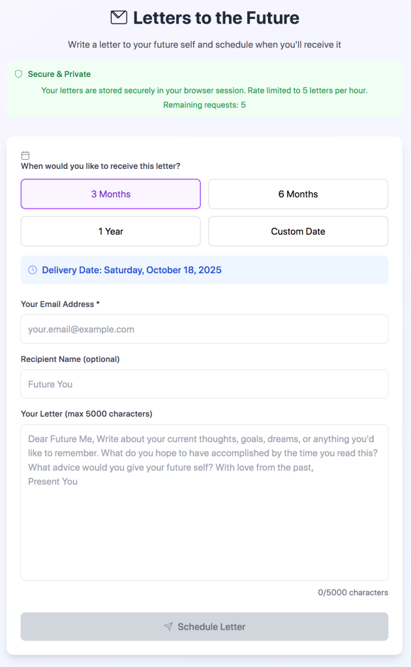This screenshot has height=667, width=411.
Task: Focus the Your Email Address field
Action: 204,329
